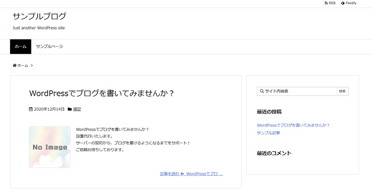Open the recent post サンプル記事
Viewport: 372px width, 194px height.
tap(269, 133)
